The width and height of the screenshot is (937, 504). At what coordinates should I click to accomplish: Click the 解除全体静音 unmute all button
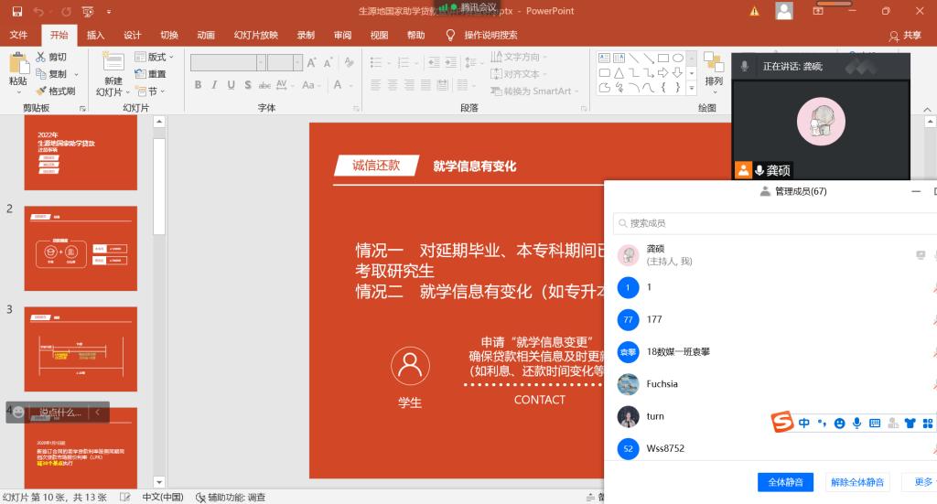point(857,482)
